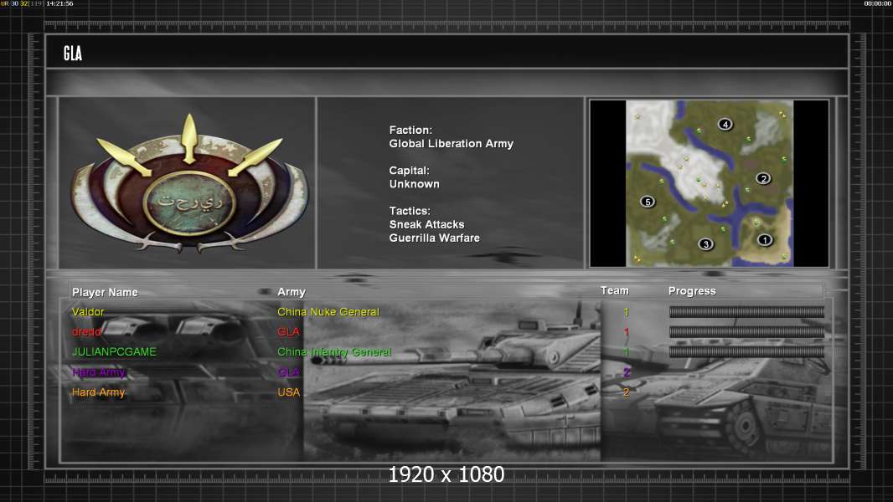Choose start position 3 on the minimap

click(705, 244)
